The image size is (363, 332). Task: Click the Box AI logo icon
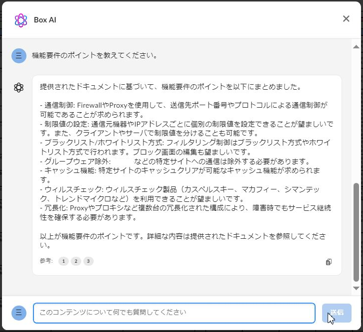(x=21, y=20)
